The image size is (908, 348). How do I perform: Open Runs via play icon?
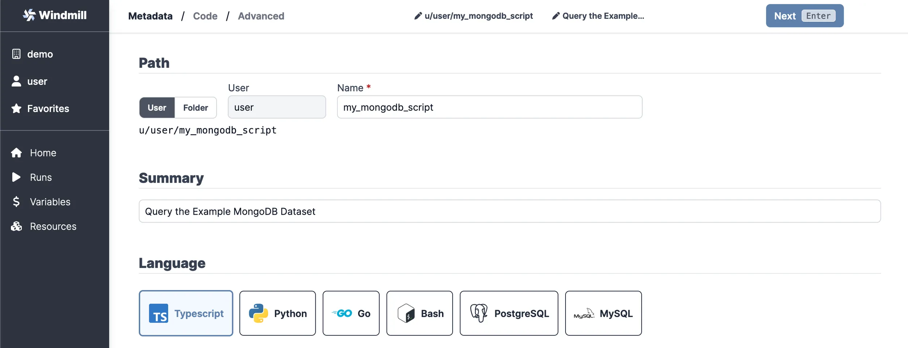point(16,177)
